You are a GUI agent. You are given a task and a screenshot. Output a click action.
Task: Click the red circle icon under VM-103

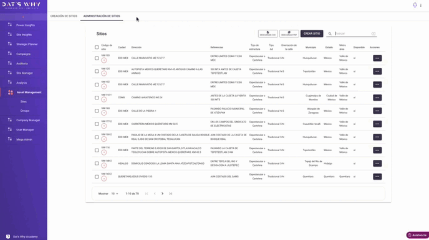coord(104,60)
